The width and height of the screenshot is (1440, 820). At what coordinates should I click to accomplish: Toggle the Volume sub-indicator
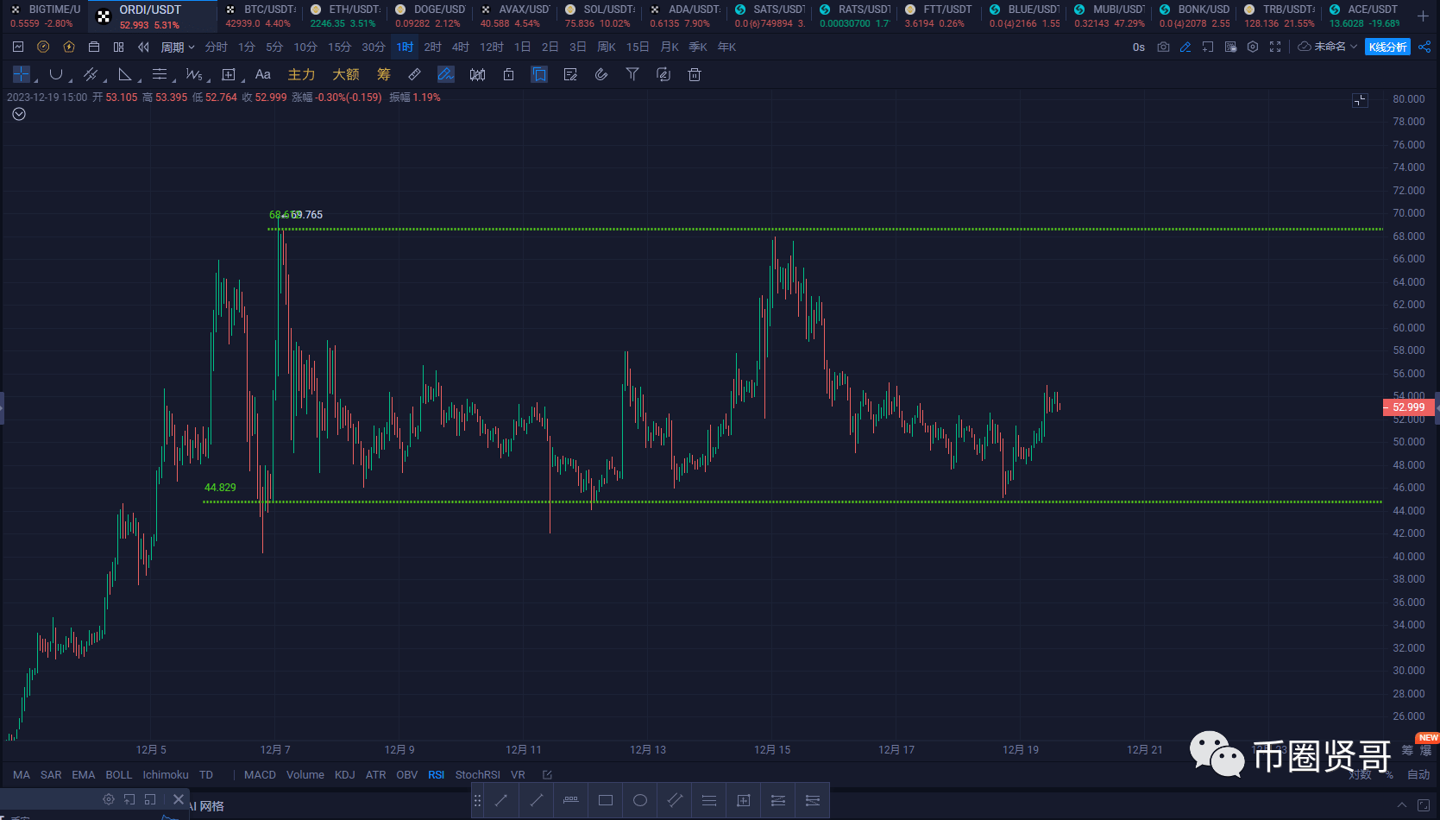click(305, 774)
